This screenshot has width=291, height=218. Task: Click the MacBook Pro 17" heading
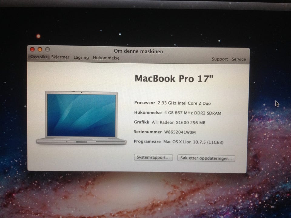pos(174,79)
